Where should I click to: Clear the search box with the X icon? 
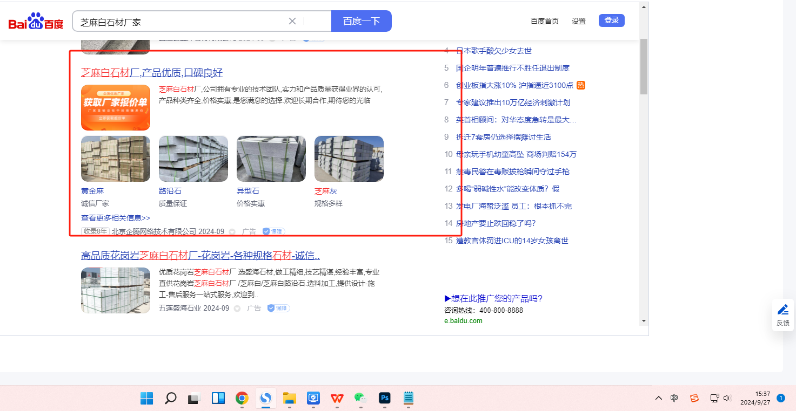tap(292, 21)
